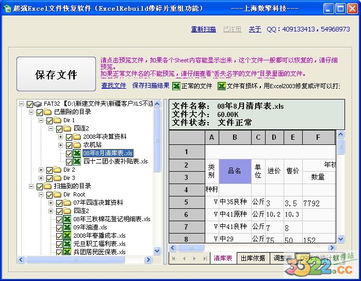Toggle the 扫描到的目录 checkbox
361x281 pixels.
click(x=40, y=187)
